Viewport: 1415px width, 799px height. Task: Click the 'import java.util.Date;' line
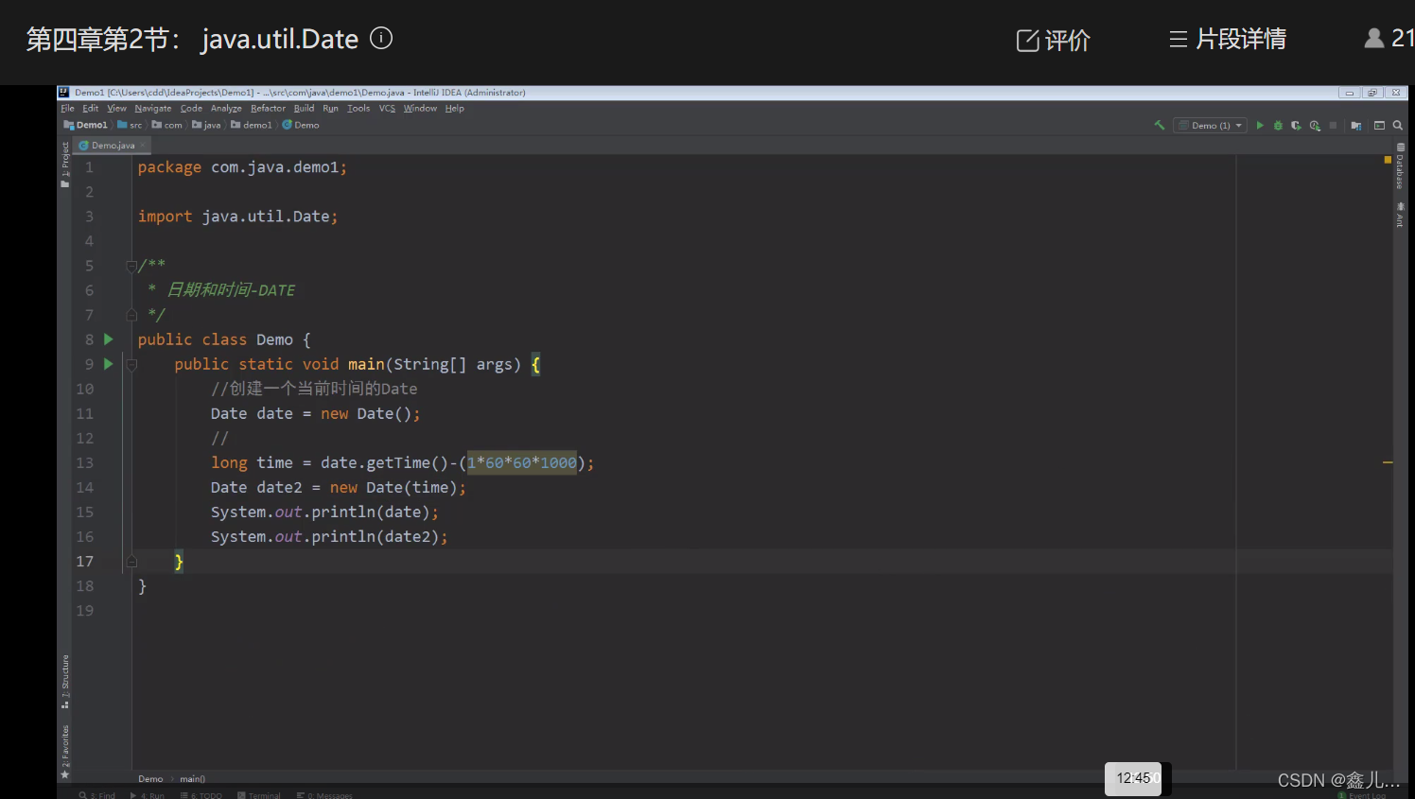point(237,217)
